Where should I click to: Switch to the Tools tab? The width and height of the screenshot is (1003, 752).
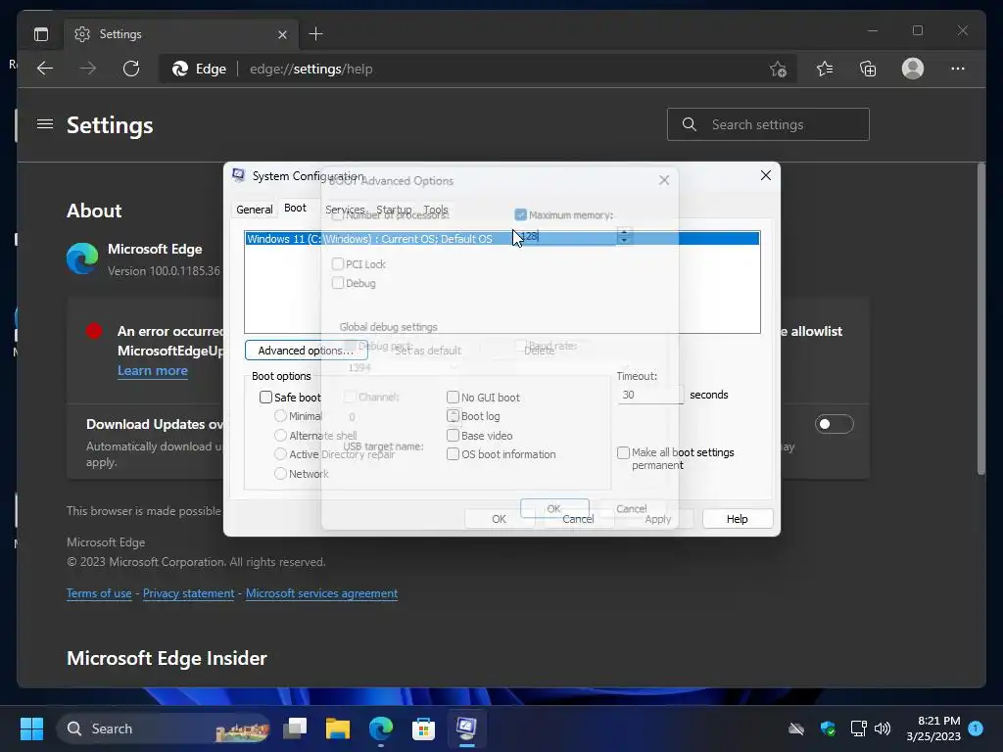coord(436,210)
